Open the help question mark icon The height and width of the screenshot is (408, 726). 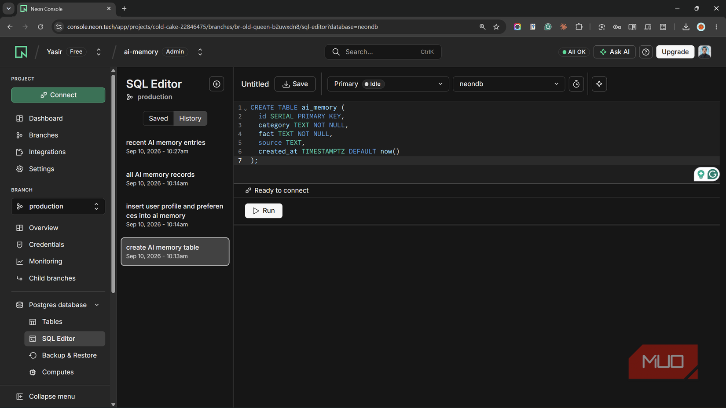click(645, 52)
